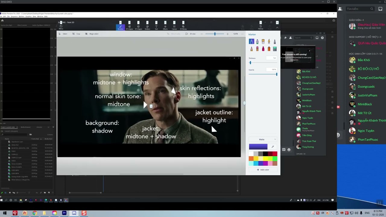Select the Brushes tool in Paint 3D
This screenshot has width=386, height=217.
click(x=120, y=27)
